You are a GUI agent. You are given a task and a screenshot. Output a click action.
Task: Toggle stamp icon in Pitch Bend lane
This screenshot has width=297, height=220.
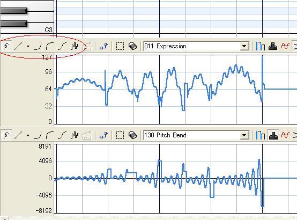click(273, 135)
